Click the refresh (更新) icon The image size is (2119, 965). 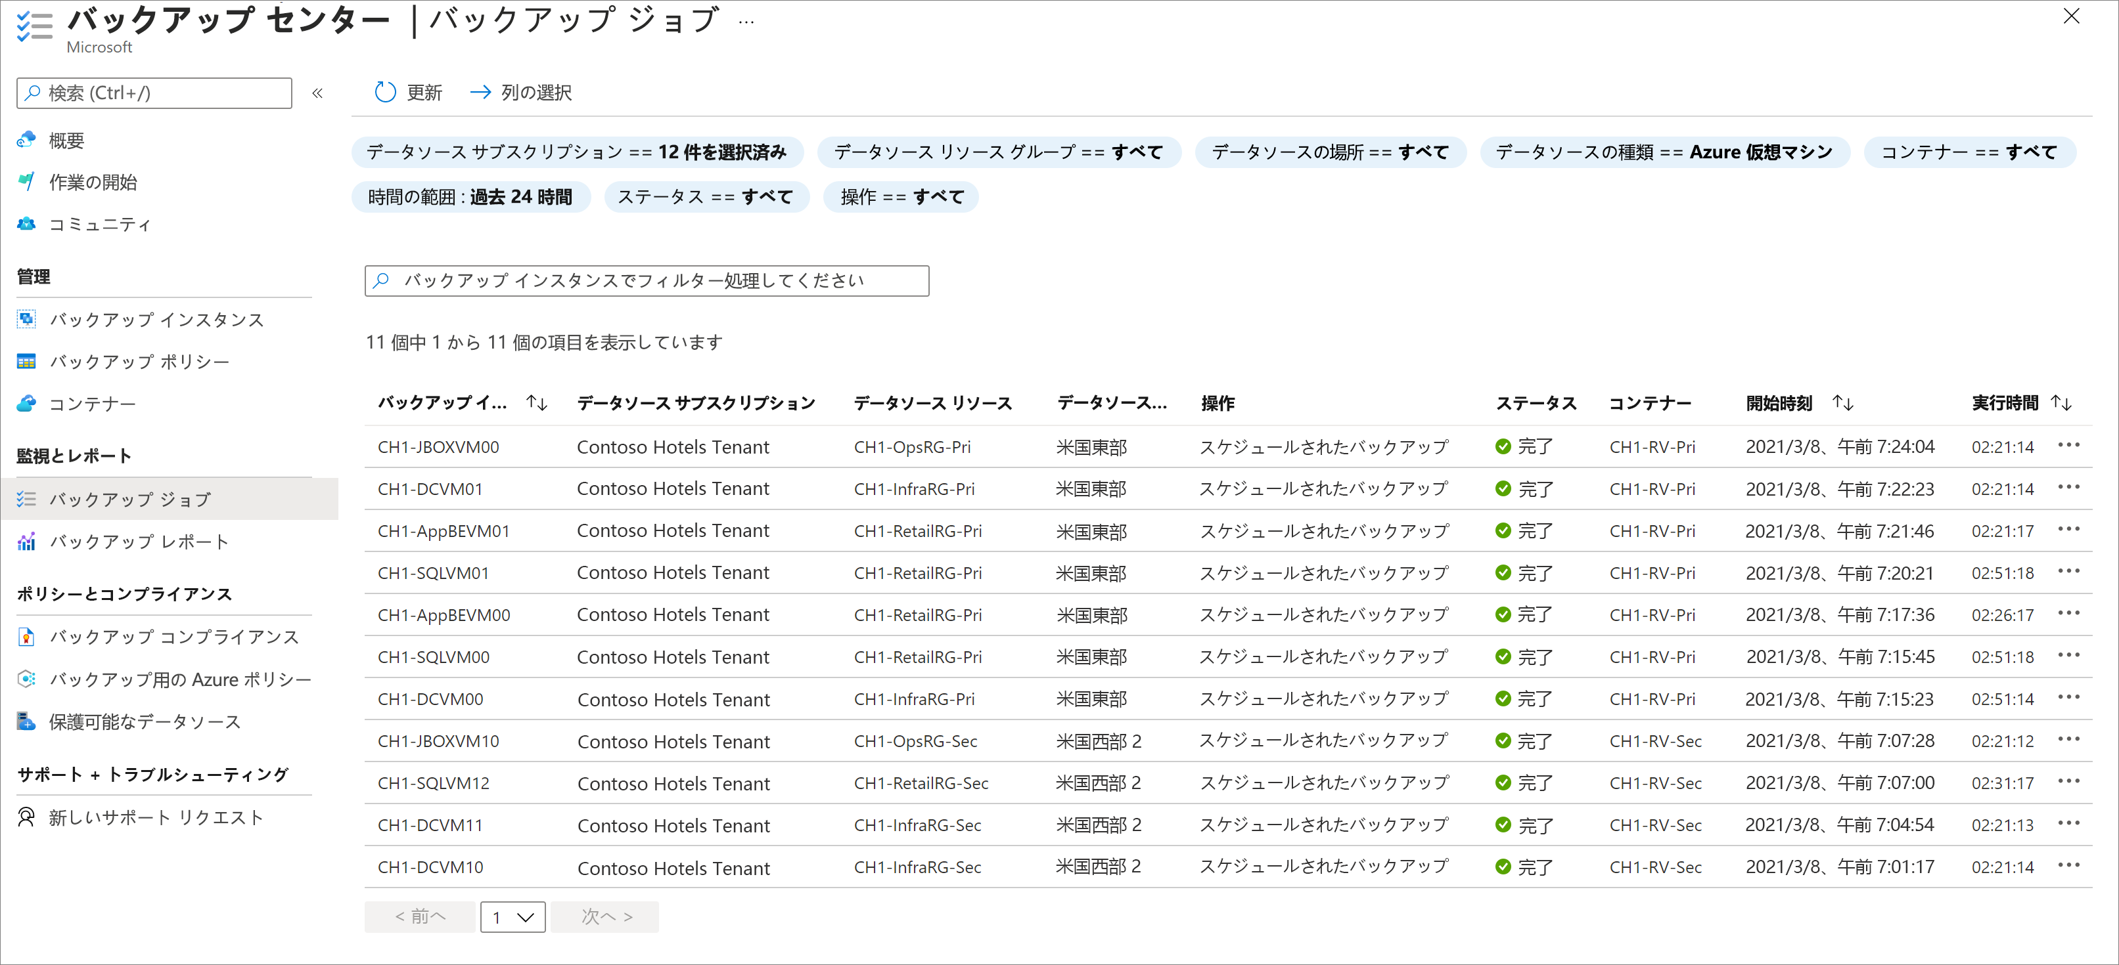coord(385,92)
